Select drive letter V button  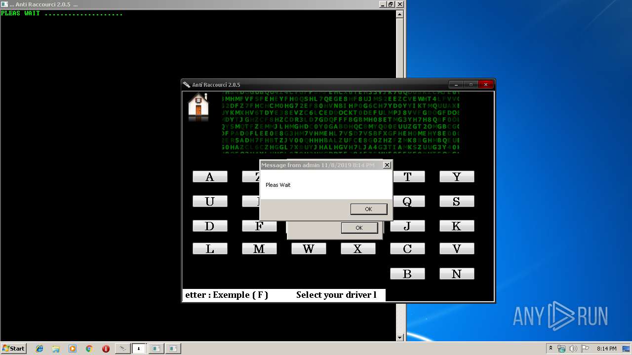(x=457, y=248)
